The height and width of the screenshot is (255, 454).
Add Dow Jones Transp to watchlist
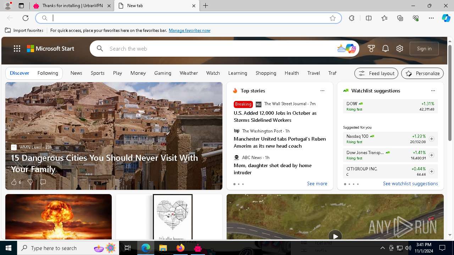(x=432, y=155)
